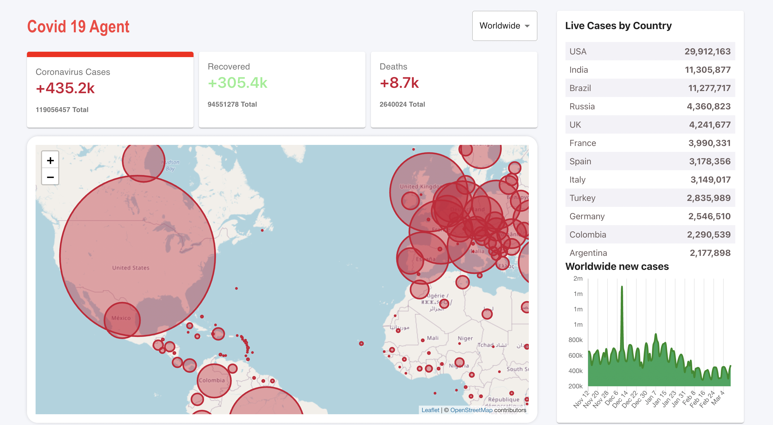Toggle the Deaths stat card display
Image resolution: width=773 pixels, height=425 pixels.
pyautogui.click(x=455, y=89)
